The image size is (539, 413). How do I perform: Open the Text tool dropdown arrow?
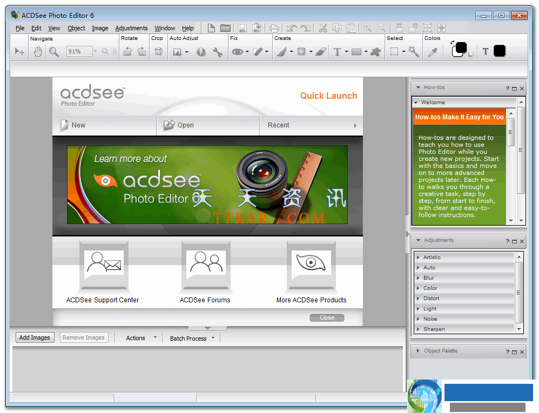(347, 51)
